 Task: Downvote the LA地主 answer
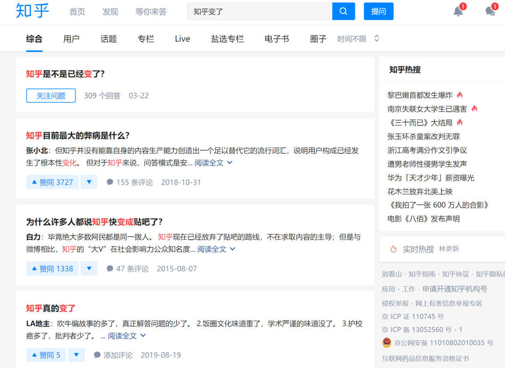[x=76, y=355]
